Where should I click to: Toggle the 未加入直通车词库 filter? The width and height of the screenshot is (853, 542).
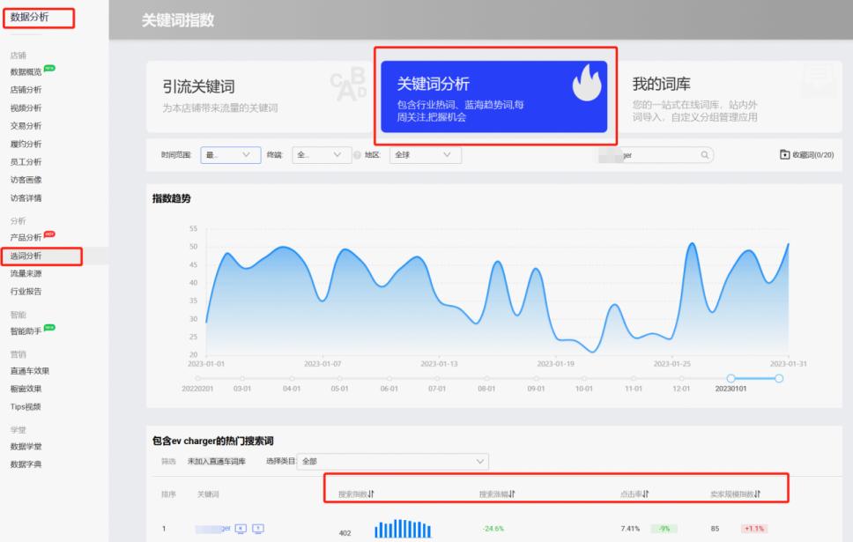point(218,460)
